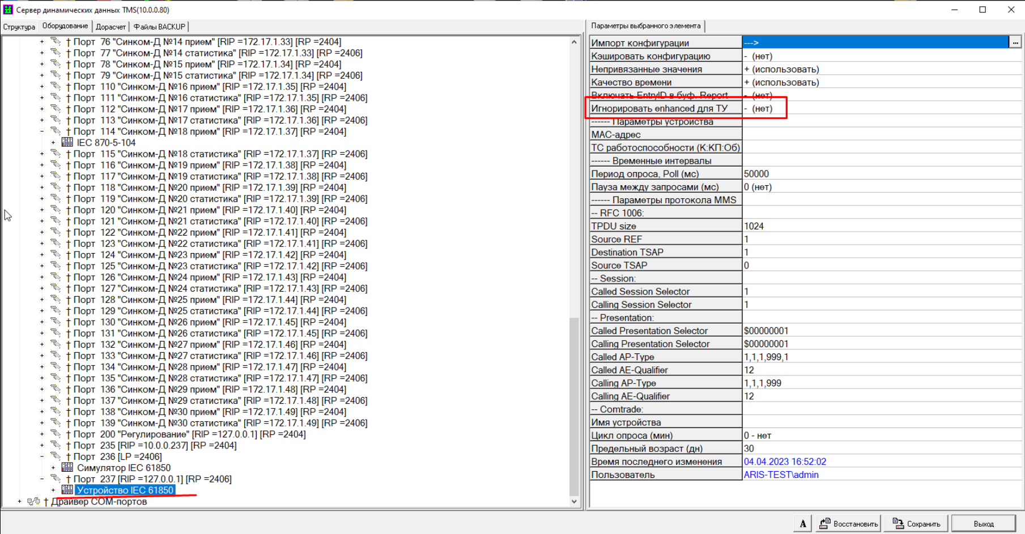Click the port icon of Порт 76
This screenshot has height=534, width=1025.
[56, 41]
